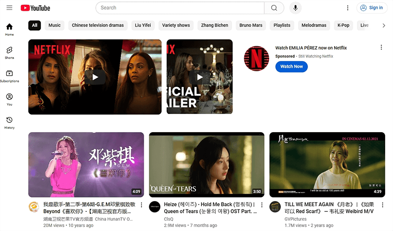
Task: Open options for G.E.M. video
Action: click(x=141, y=205)
